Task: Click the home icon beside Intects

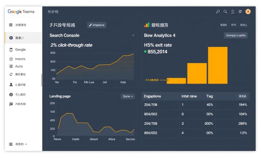Action: pos(11,59)
